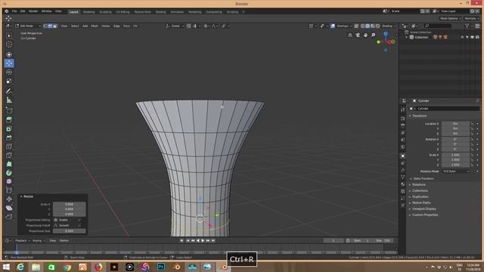Jump to the timeline start frame
Image resolution: width=484 pixels, height=272 pixels.
[188, 240]
